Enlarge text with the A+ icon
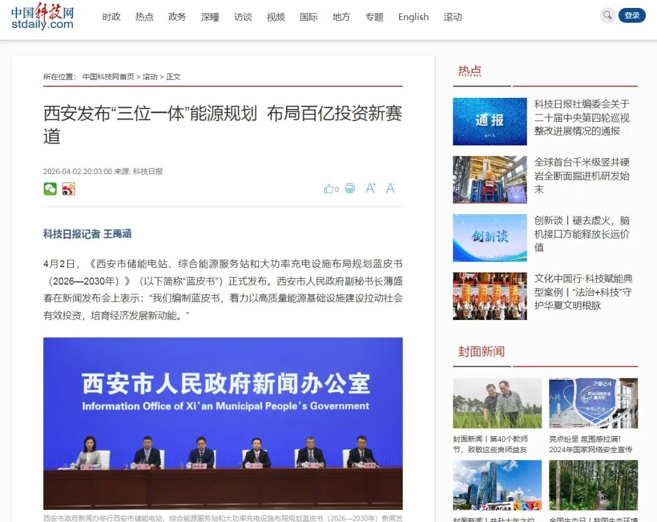The image size is (657, 522). coord(370,189)
